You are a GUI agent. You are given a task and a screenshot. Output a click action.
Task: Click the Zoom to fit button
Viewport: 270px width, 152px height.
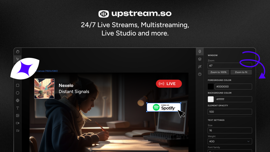click(x=241, y=72)
